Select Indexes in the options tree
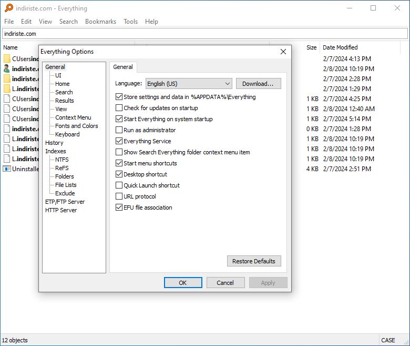Image resolution: width=410 pixels, height=346 pixels. pos(55,151)
